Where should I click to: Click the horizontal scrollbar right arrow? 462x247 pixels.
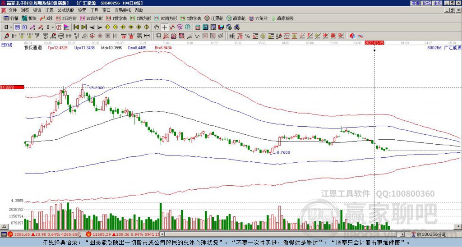[x=403, y=234]
